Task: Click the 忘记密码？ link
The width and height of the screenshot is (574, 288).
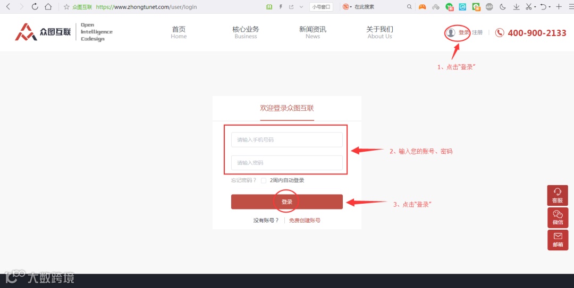Action: (244, 180)
